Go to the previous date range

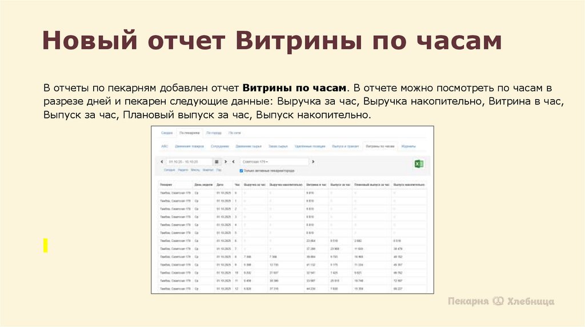(x=162, y=162)
